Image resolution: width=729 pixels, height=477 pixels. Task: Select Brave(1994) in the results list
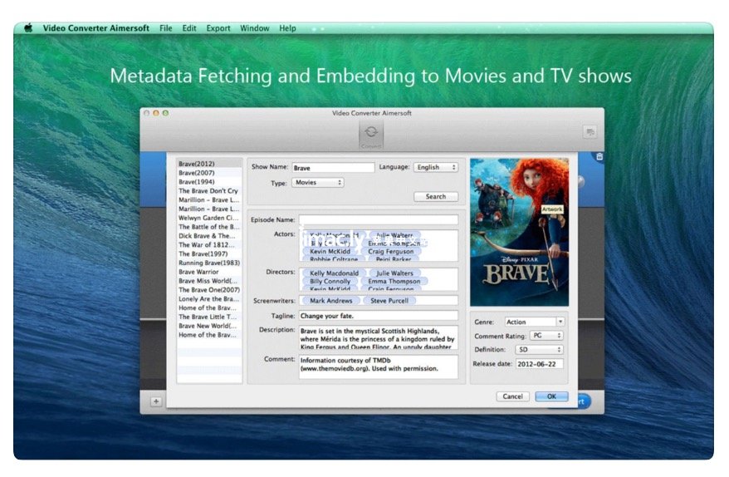click(209, 181)
